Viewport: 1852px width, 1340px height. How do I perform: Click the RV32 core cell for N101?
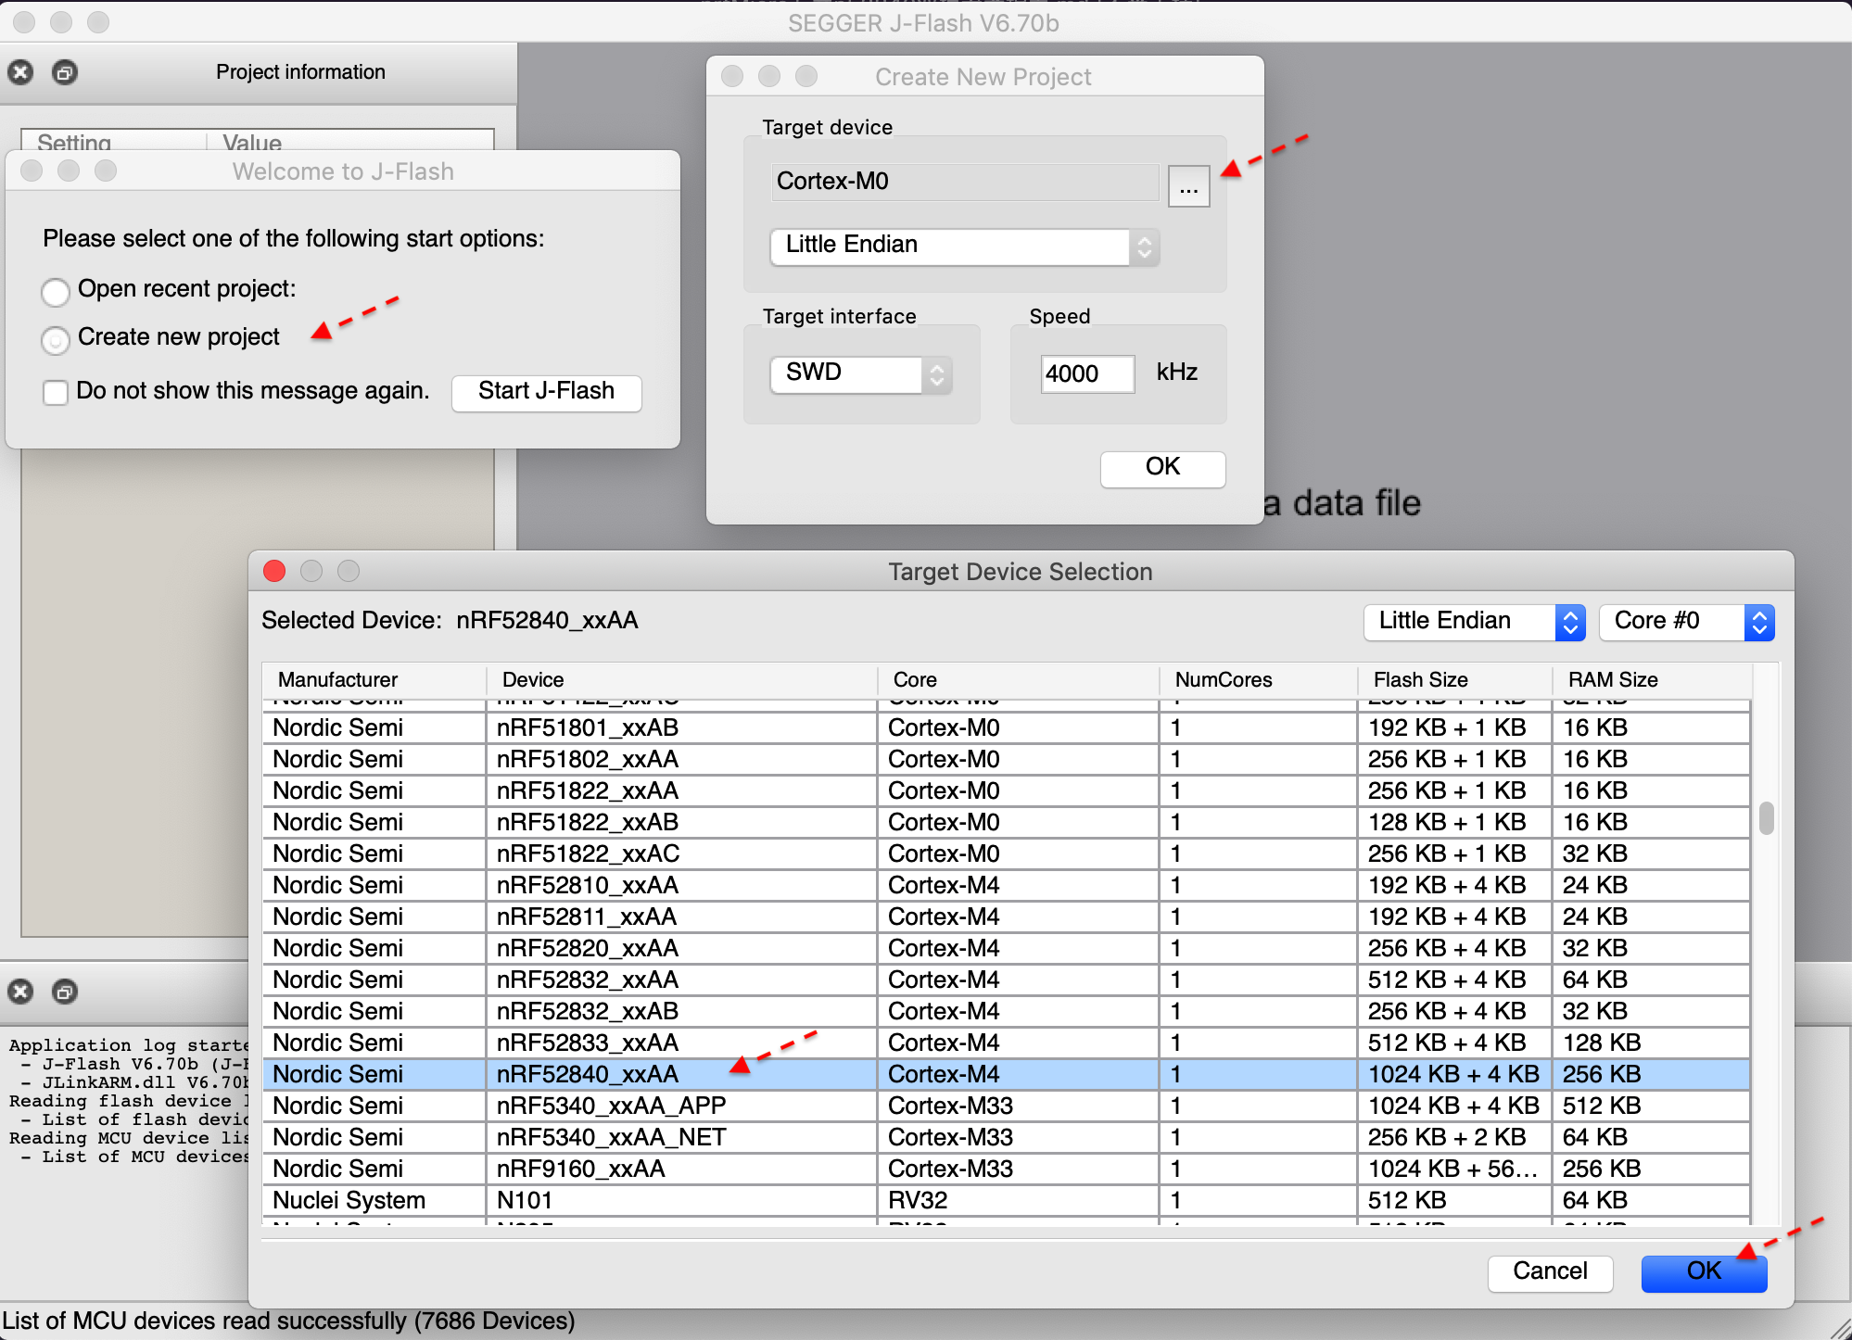[x=1019, y=1200]
